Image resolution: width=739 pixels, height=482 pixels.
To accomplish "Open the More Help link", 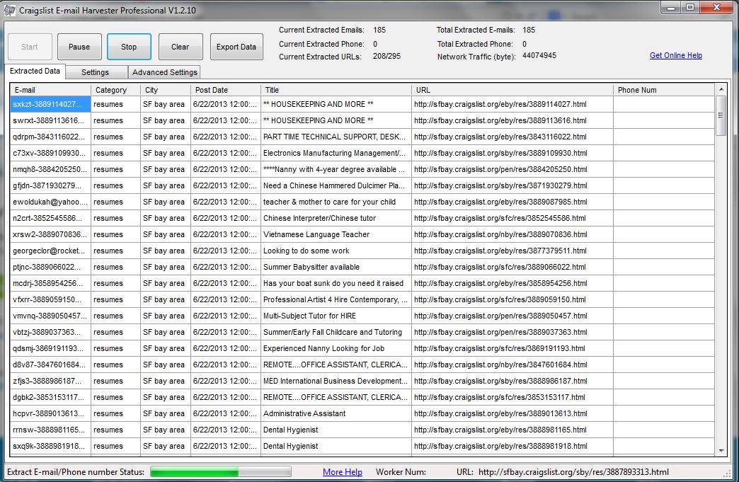I will tap(343, 471).
